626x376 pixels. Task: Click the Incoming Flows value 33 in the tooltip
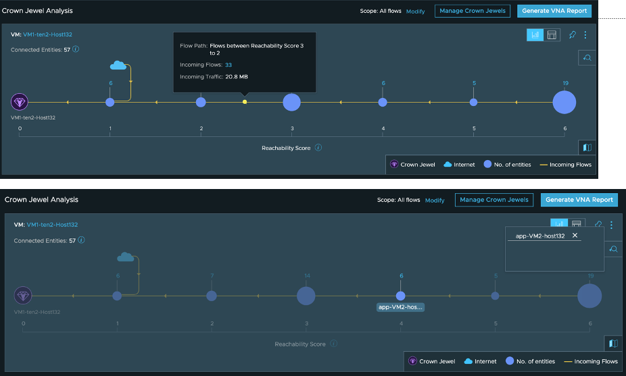[x=228, y=65]
